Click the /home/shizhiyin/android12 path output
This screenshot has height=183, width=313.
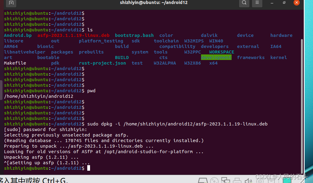pyautogui.click(x=39, y=96)
